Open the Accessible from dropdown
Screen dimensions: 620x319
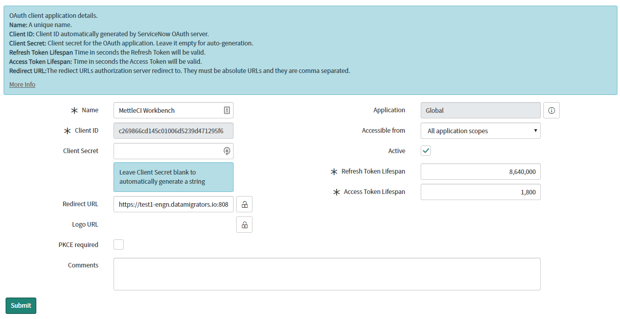pyautogui.click(x=480, y=131)
